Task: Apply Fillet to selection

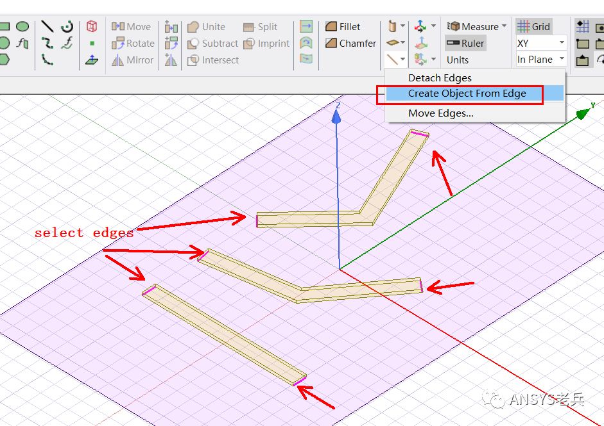Action: (343, 26)
